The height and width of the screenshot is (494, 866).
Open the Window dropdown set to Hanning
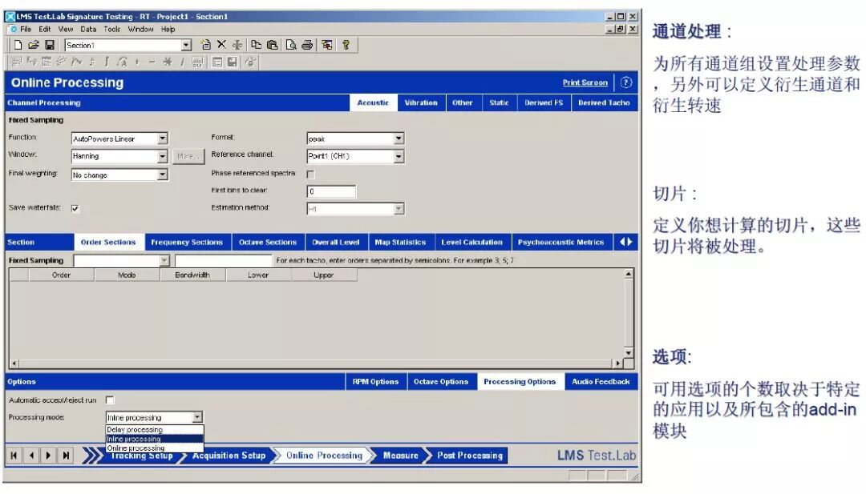[162, 156]
